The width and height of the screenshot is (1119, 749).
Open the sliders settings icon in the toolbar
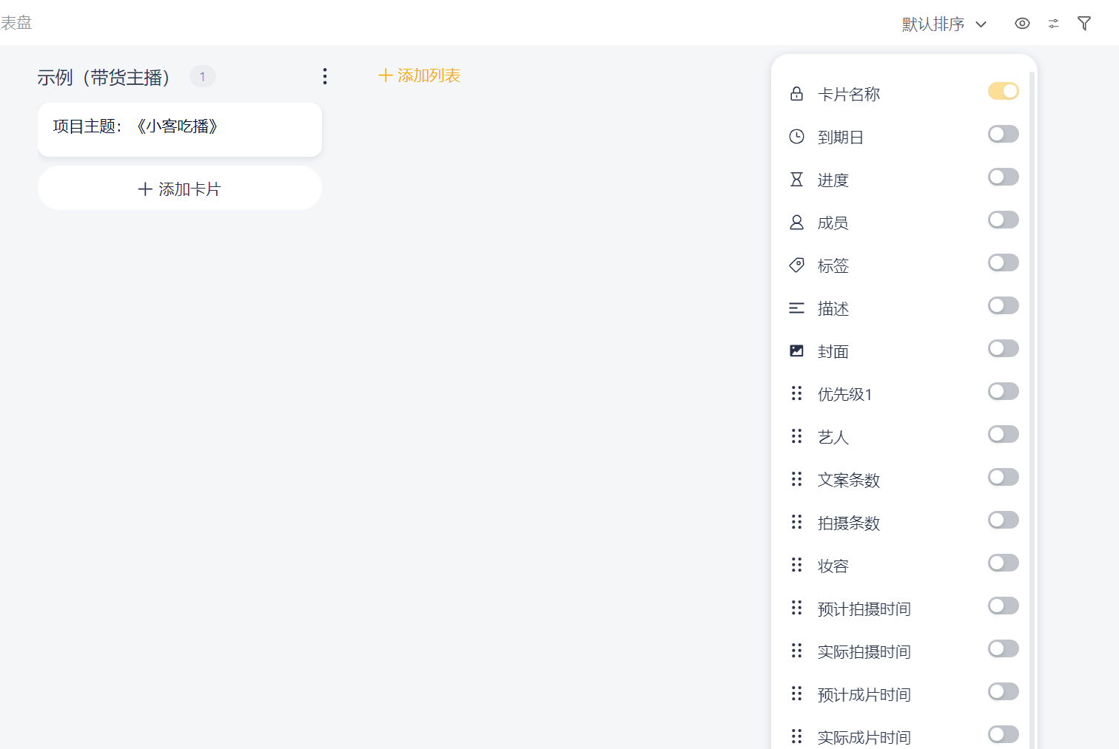tap(1053, 24)
